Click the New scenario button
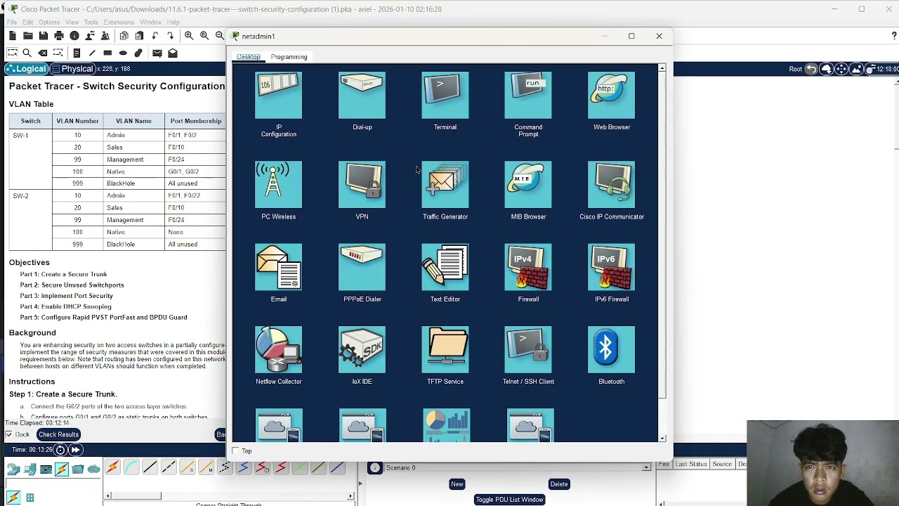This screenshot has height=506, width=899. pyautogui.click(x=457, y=484)
